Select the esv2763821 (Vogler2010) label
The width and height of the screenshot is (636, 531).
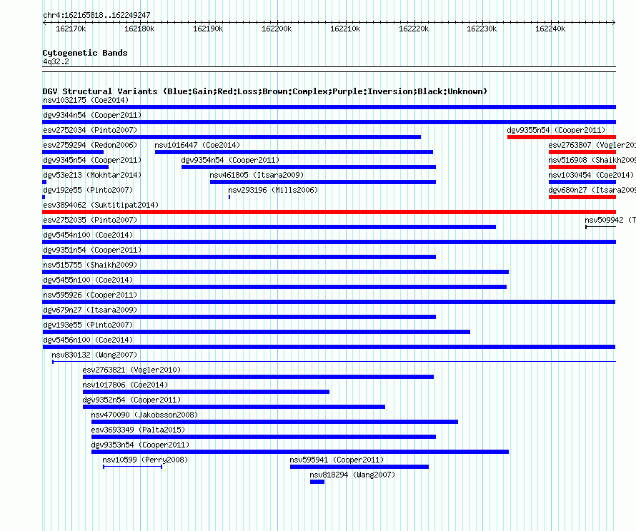131,370
